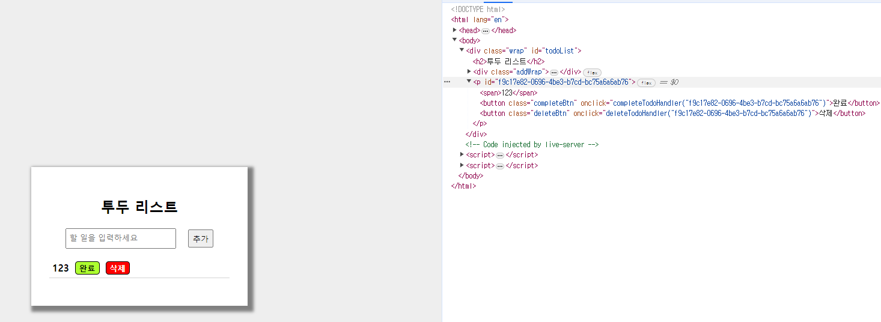The image size is (881, 322).
Task: Click the ellipsis in the first script tag
Action: (x=500, y=155)
